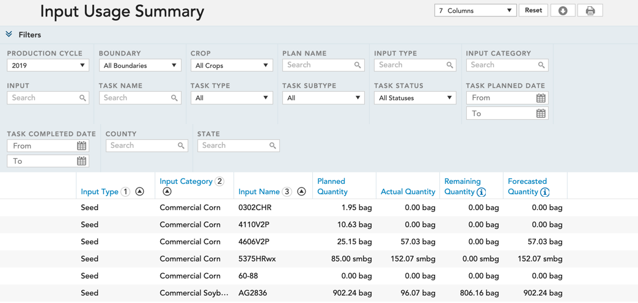Screen dimensions: 638x303
Task: Open Task Completed Date From calendar icon
Action: (x=81, y=145)
